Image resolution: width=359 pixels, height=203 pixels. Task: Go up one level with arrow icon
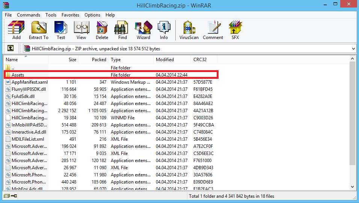pyautogui.click(x=11, y=48)
